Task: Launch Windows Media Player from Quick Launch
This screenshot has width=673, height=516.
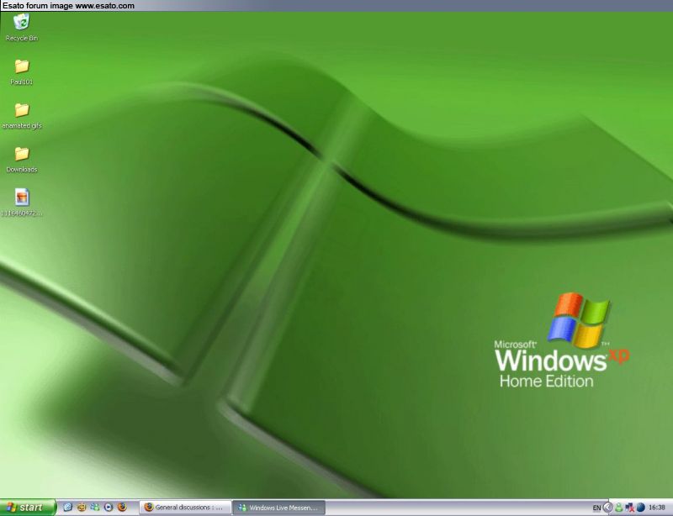Action: coord(109,508)
